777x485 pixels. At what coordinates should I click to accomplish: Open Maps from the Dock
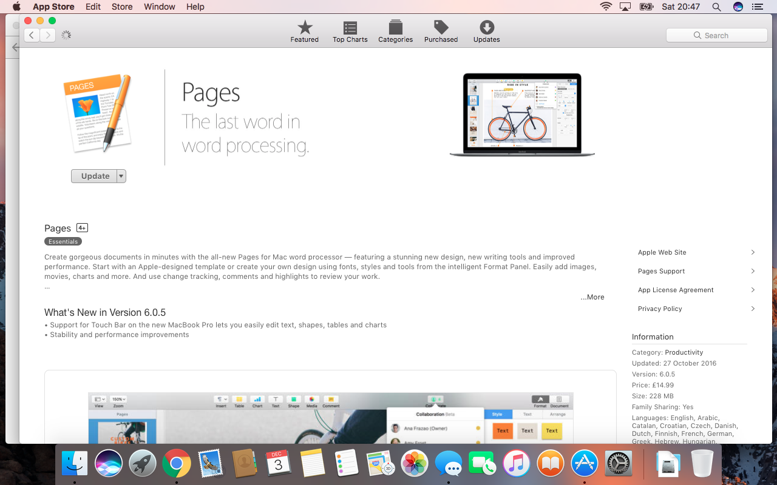(x=381, y=464)
